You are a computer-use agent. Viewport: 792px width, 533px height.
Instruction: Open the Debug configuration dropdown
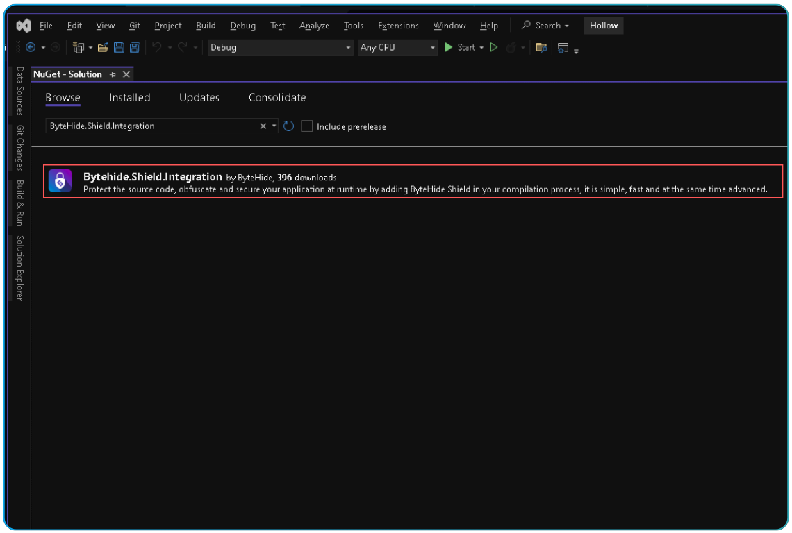(347, 47)
